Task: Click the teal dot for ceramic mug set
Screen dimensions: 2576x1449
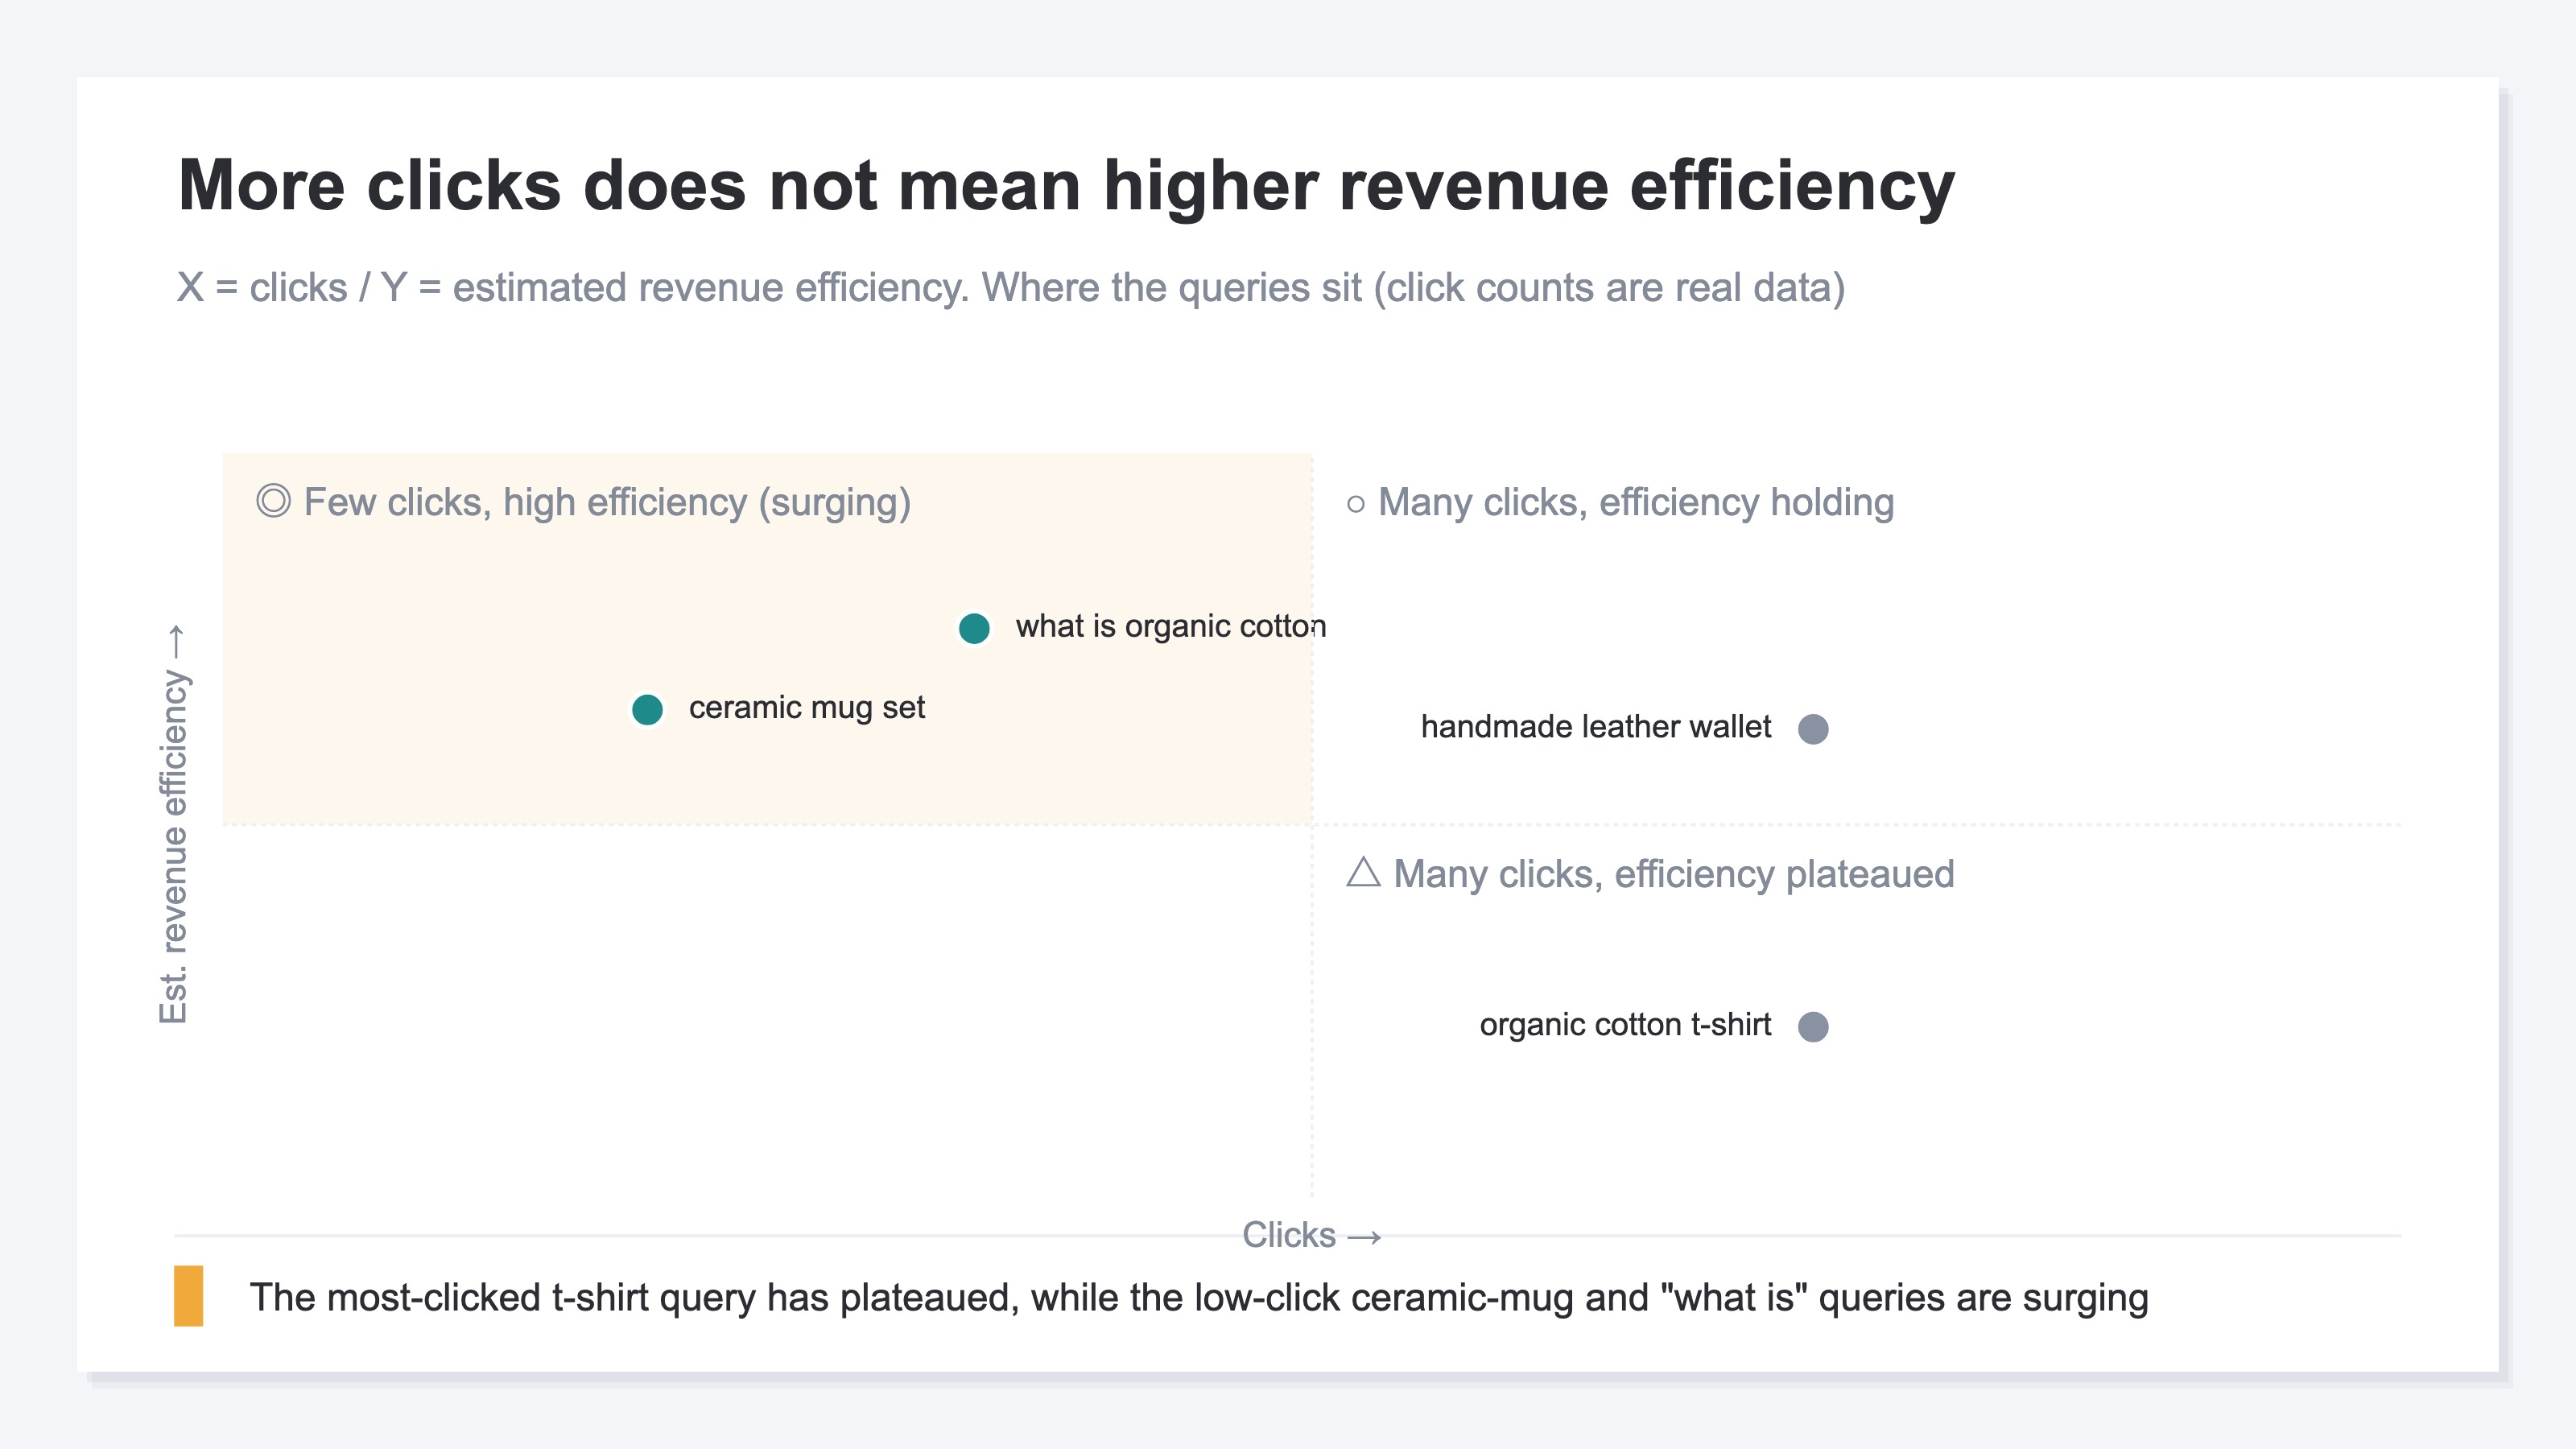Action: pos(647,709)
